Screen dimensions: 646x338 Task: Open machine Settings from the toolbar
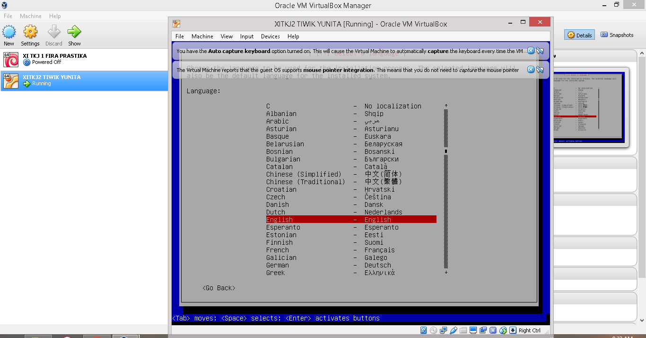(30, 32)
